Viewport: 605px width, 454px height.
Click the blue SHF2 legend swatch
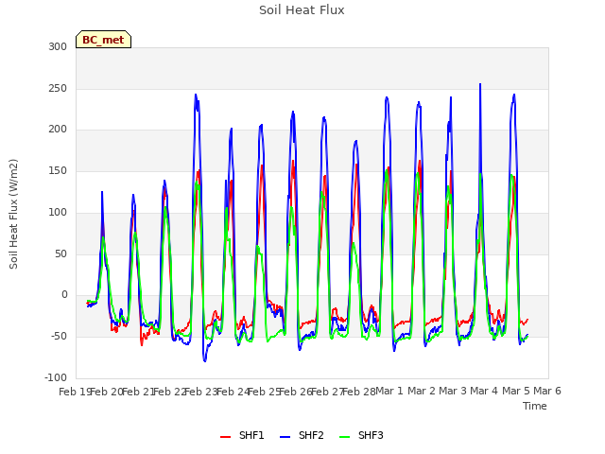285,437
